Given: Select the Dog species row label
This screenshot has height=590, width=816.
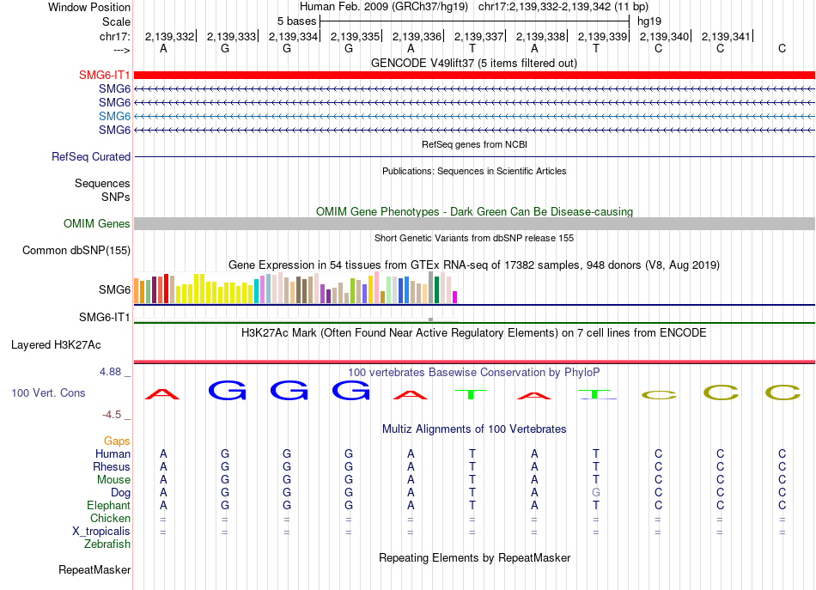Looking at the screenshot, I should point(120,493).
